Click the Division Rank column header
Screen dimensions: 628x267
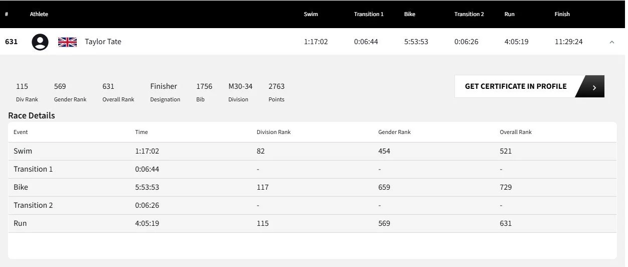(274, 132)
